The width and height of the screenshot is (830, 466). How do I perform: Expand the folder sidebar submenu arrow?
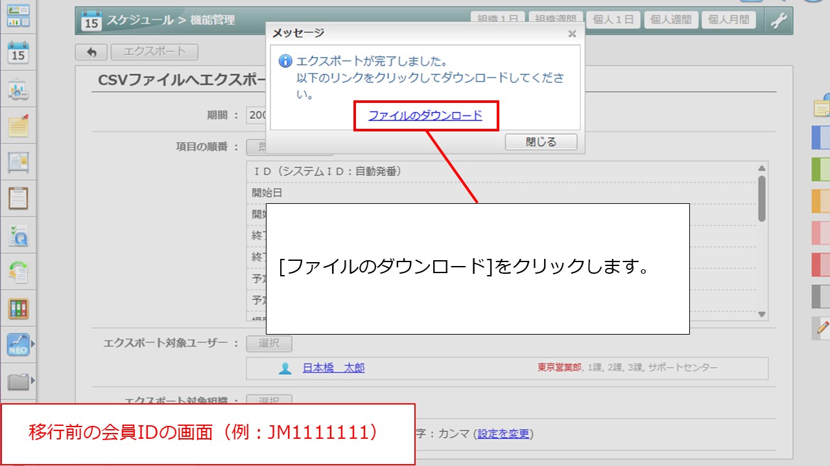click(x=33, y=381)
